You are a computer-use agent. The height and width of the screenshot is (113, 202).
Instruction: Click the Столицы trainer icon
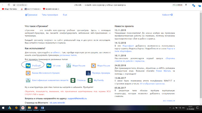tap(73, 80)
